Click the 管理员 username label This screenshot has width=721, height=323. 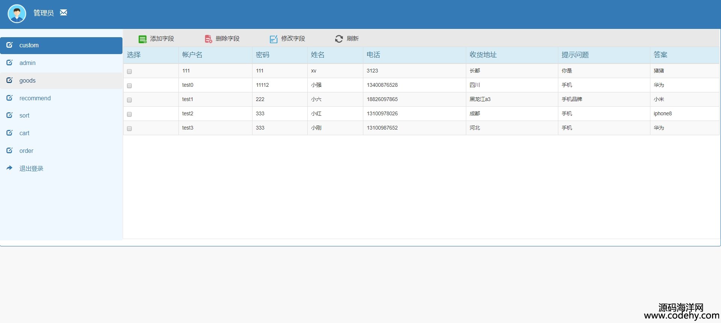[44, 13]
